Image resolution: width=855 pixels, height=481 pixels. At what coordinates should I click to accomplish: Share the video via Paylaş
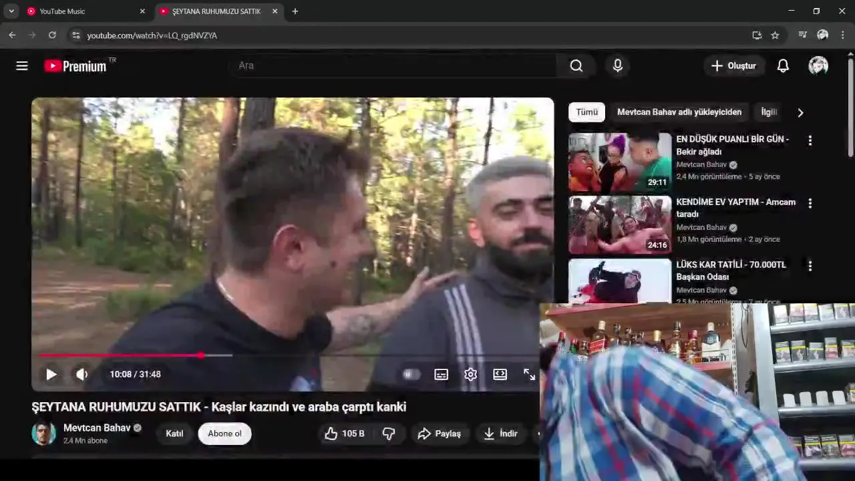[x=440, y=434]
